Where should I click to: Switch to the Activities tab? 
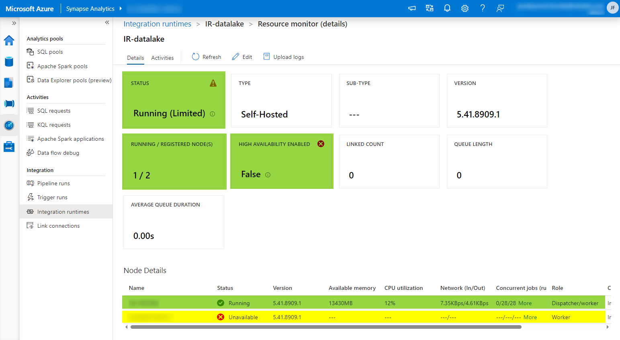click(x=162, y=58)
